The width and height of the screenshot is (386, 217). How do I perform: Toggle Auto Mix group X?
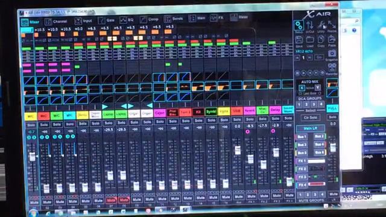pyautogui.click(x=302, y=87)
